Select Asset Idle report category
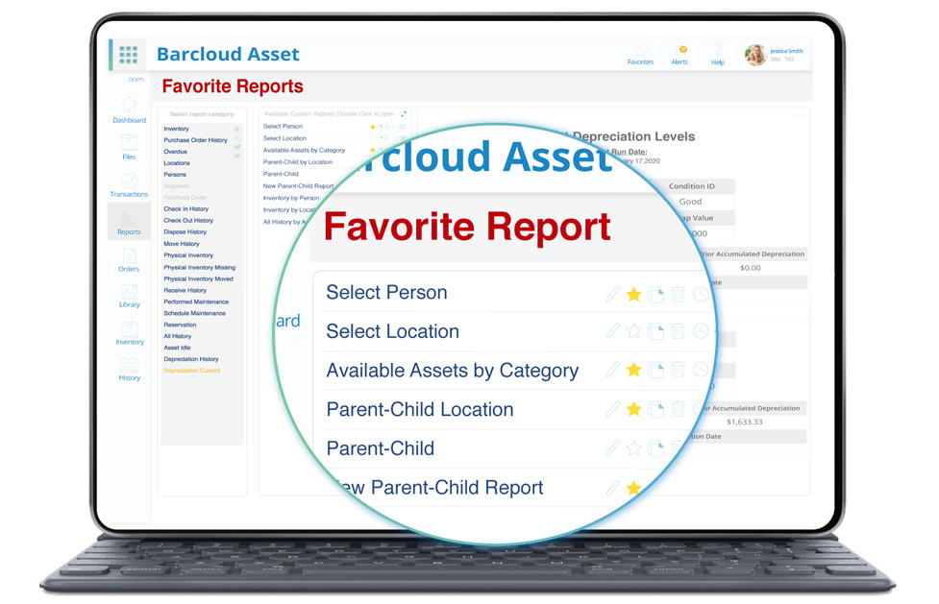Screen dimensions: 939x604 (177, 348)
